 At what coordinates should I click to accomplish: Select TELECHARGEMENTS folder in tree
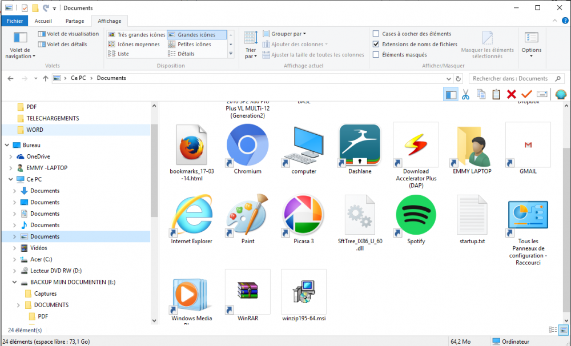coord(53,118)
